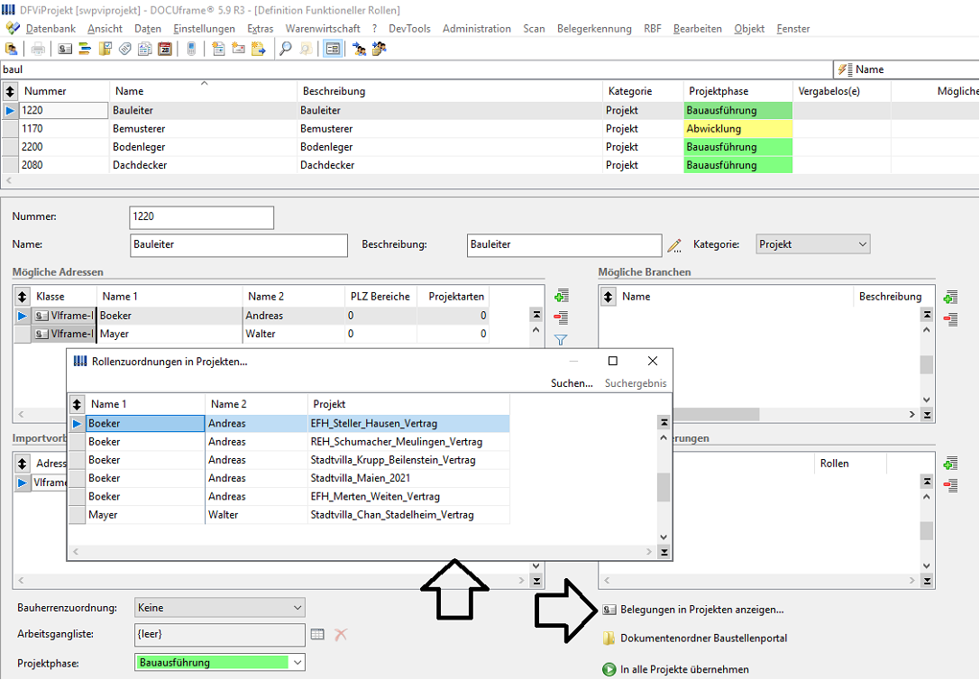Open the Bauherrenzuordnung dropdown

(x=219, y=608)
